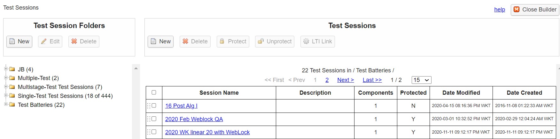Viewport: 560px width, 139px height.
Task: Tick the checkbox for 16 Post Alg I
Action: 154,106
